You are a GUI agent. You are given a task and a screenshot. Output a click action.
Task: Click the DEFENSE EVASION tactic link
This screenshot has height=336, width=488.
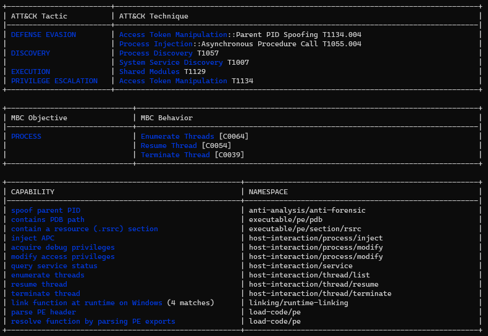[43, 35]
